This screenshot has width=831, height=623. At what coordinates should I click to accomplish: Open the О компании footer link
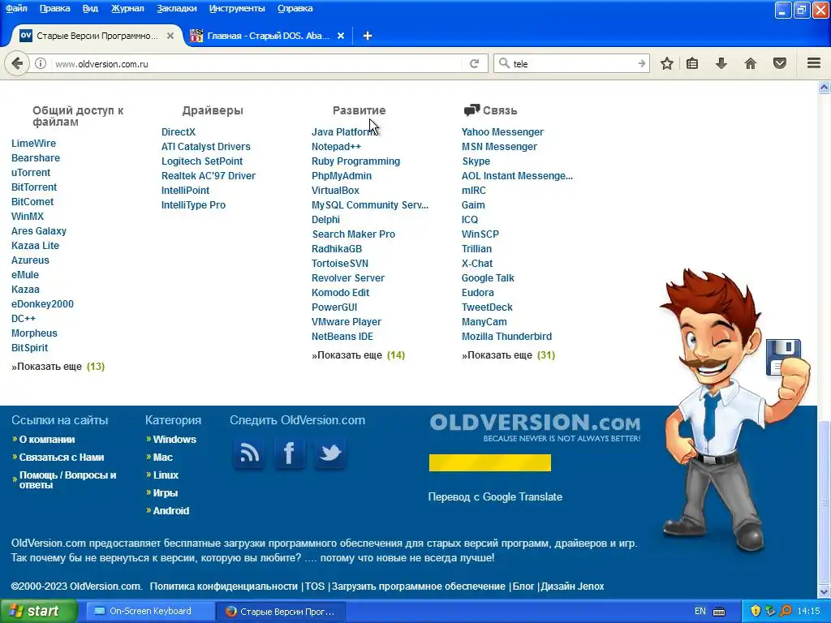click(47, 439)
